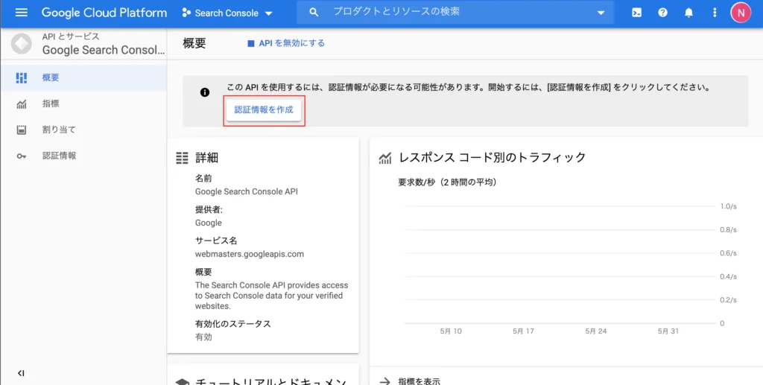
Task: Click the 5月 17 chart axis label
Action: click(x=523, y=331)
